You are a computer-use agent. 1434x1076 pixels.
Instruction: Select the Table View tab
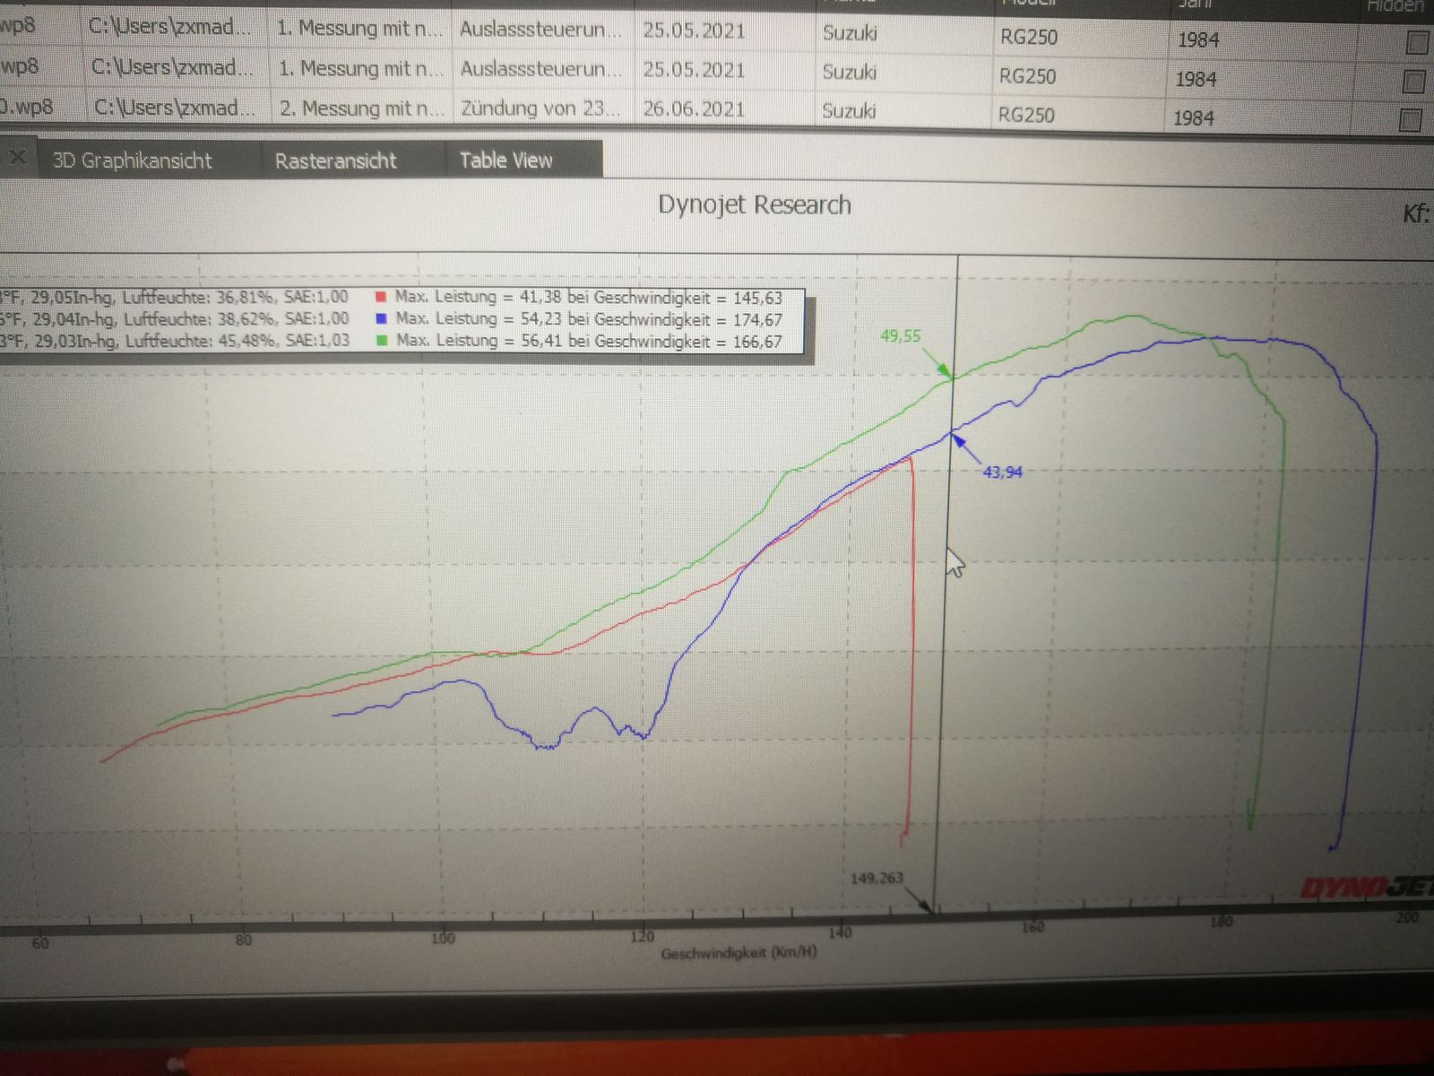[505, 161]
